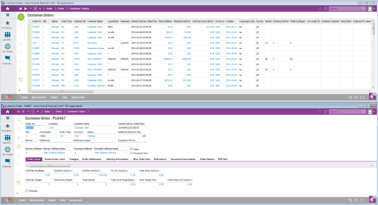Open the Order History tab
The image size is (378, 205).
pos(207,159)
